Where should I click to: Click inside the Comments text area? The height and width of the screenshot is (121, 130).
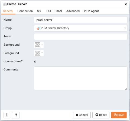pyautogui.click(x=80, y=78)
